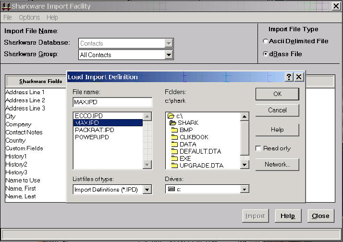Click the folders list scrollbar thumb
The width and height of the screenshot is (343, 242).
245,138
